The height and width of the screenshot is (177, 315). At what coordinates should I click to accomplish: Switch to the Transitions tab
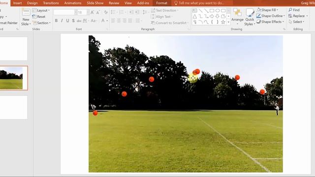[x=51, y=3]
